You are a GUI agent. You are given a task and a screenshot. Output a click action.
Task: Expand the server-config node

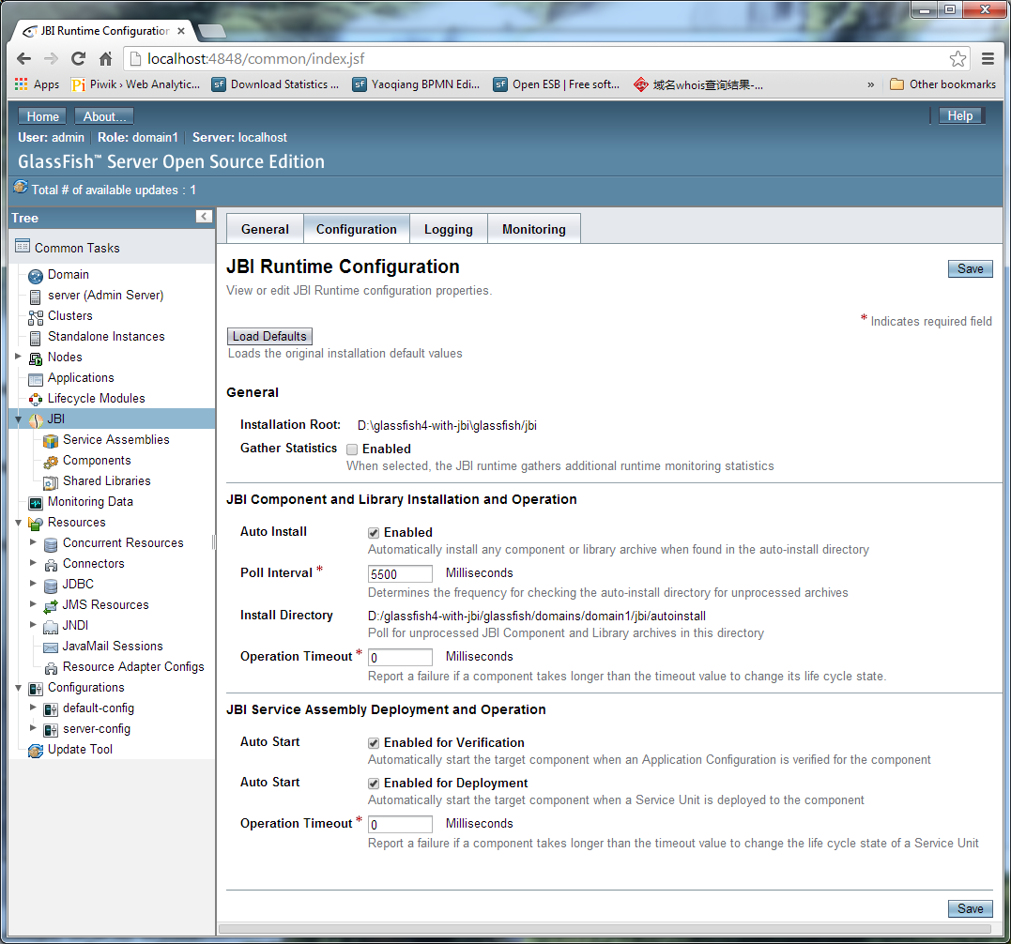33,727
